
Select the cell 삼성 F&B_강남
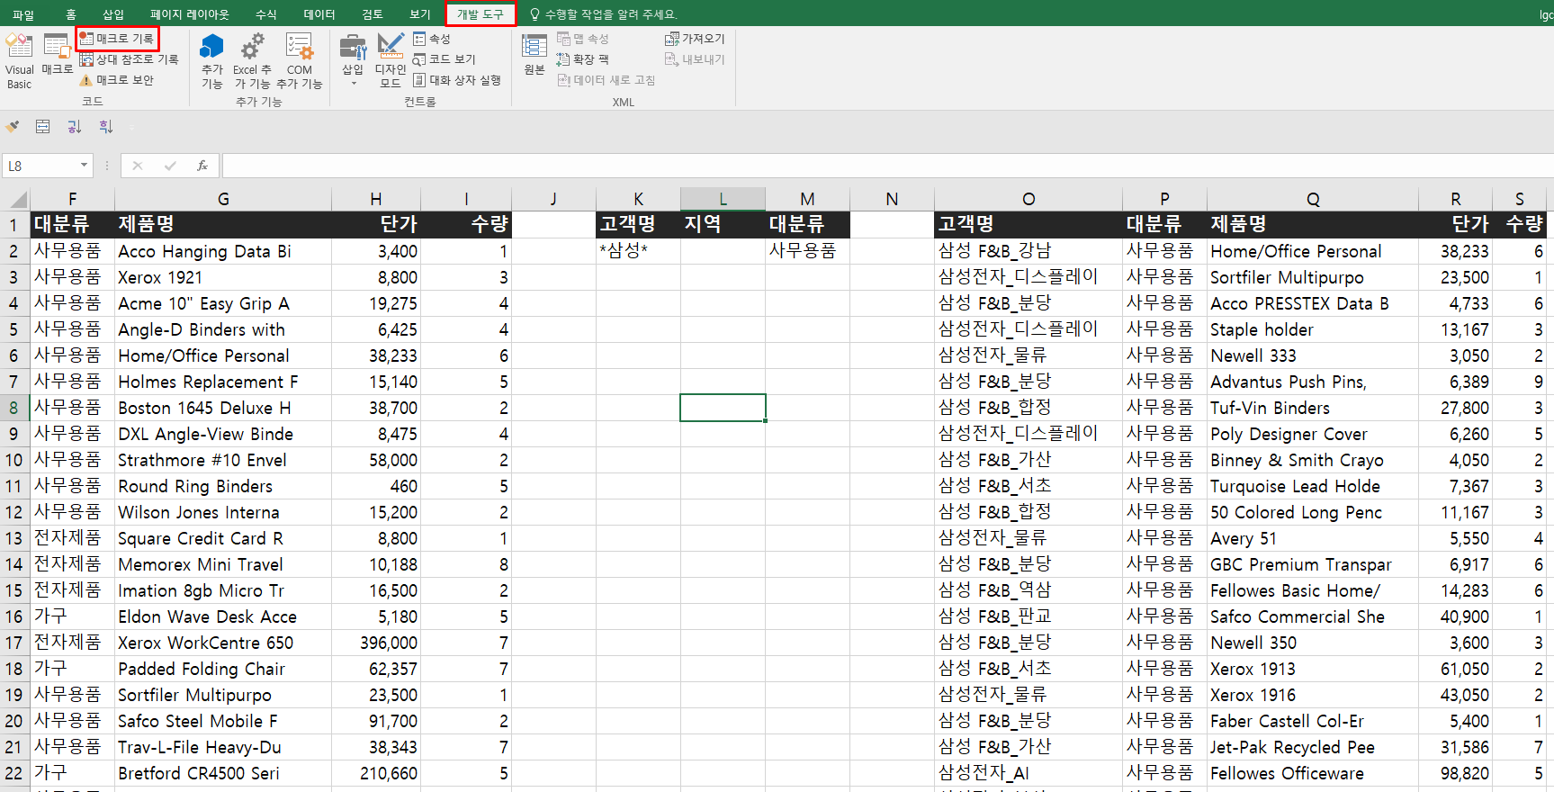(1029, 251)
